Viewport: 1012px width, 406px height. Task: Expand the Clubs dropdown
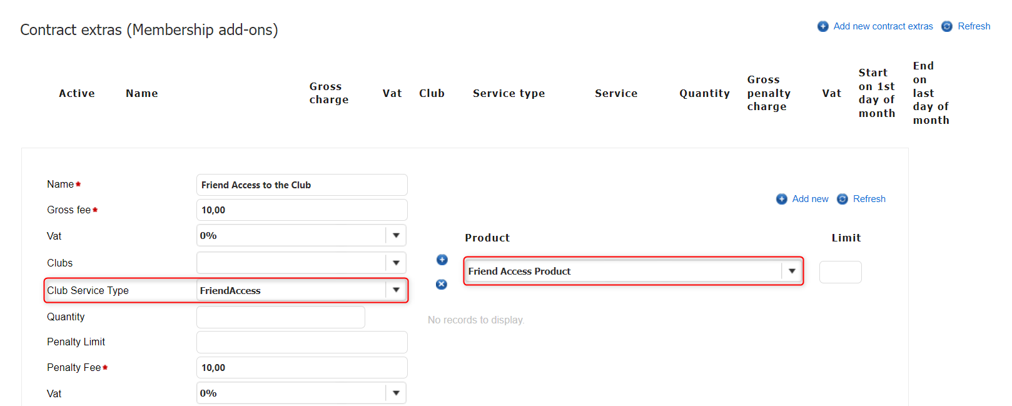click(396, 263)
